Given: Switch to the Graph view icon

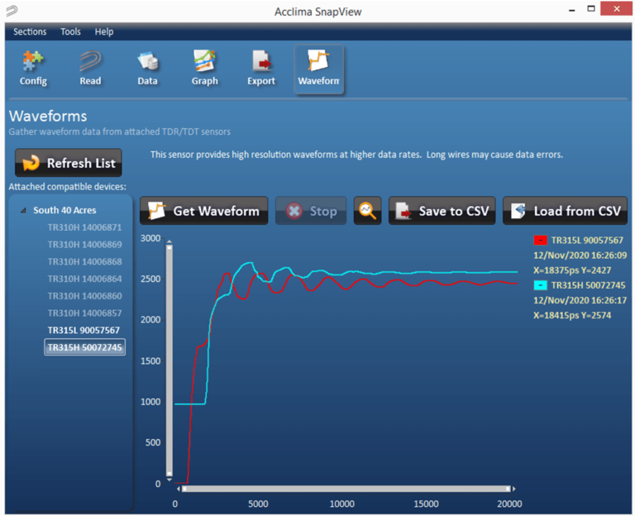Looking at the screenshot, I should 204,68.
